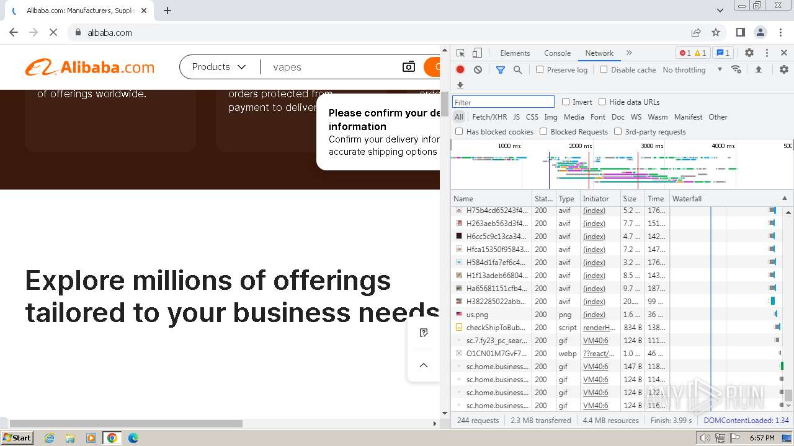Viewport: 794px width, 446px height.
Task: Click the export HAR download icon
Action: click(460, 85)
